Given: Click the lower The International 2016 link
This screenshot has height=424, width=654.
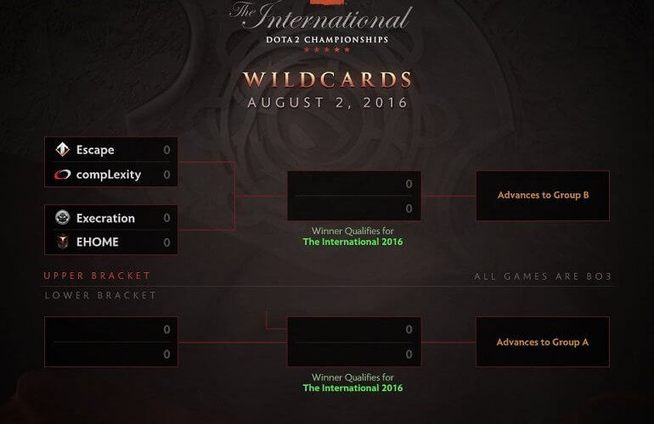Looking at the screenshot, I should (352, 388).
